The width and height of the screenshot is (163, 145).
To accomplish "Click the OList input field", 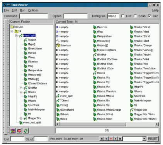I will 41,139.
